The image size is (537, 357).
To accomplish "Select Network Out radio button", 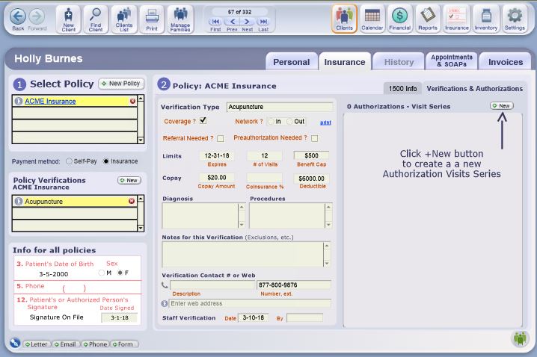I will tap(289, 122).
